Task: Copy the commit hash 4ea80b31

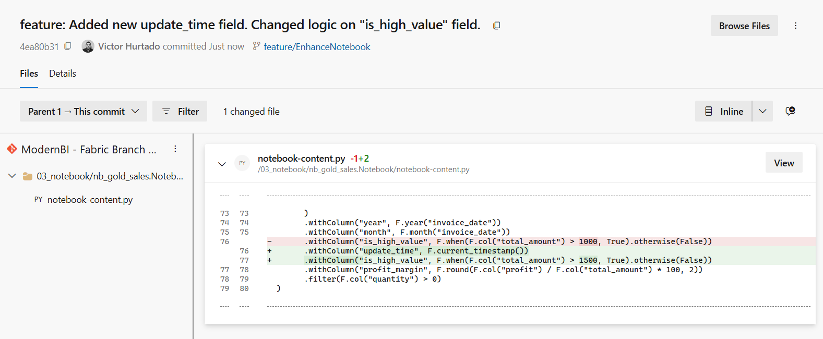Action: pos(68,46)
